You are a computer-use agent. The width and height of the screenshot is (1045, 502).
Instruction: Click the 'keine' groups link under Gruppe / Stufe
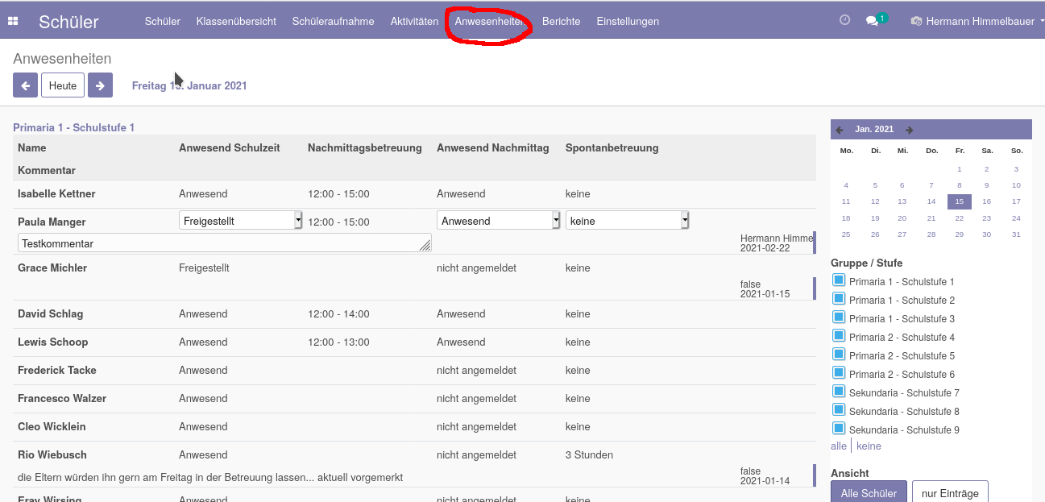869,446
